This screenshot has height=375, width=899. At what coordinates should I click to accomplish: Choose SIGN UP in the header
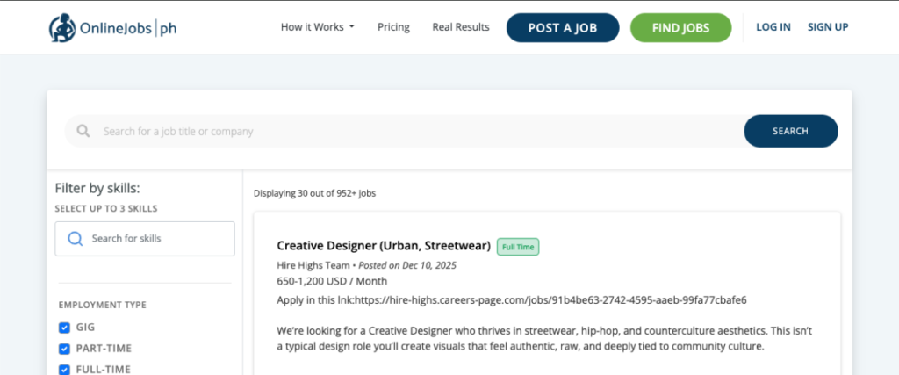(x=827, y=27)
